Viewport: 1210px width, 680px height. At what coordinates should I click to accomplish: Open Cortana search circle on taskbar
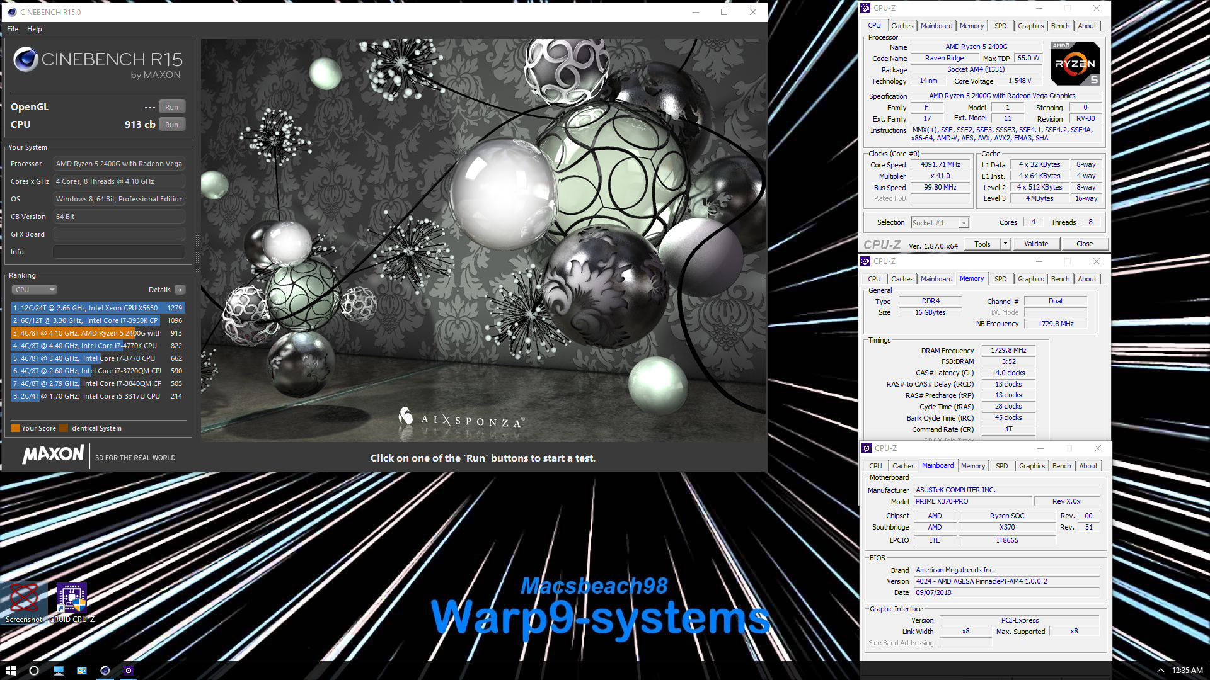point(34,671)
